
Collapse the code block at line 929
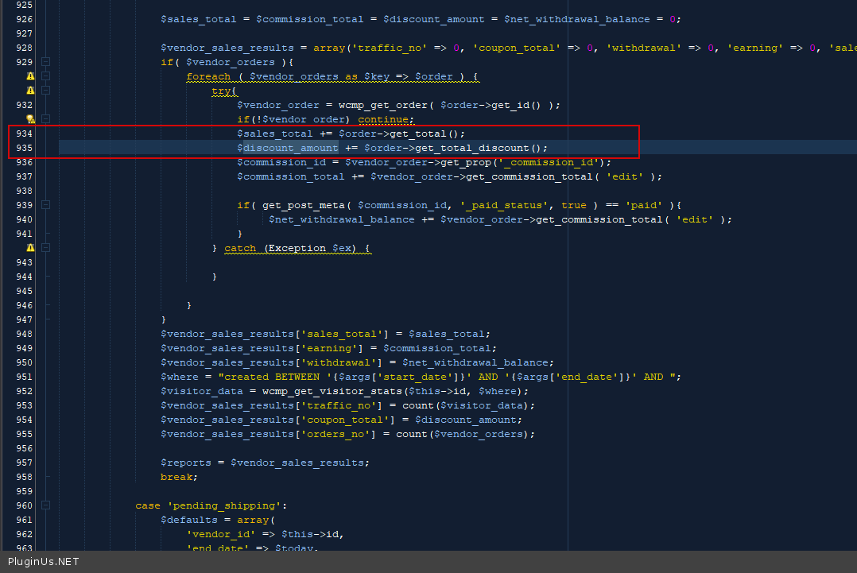click(46, 62)
